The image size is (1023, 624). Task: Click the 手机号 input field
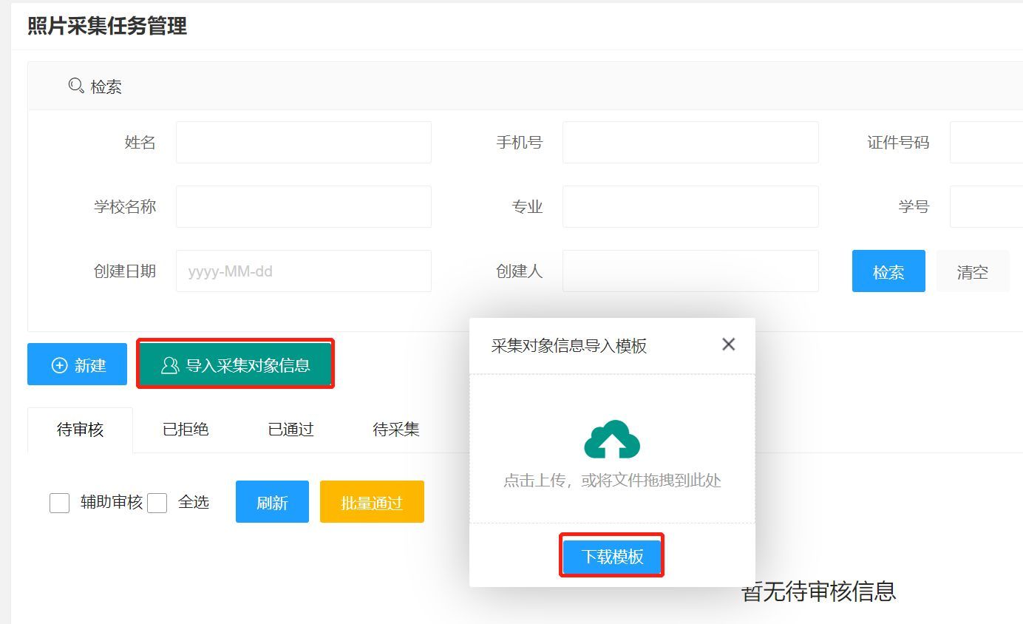pos(690,142)
